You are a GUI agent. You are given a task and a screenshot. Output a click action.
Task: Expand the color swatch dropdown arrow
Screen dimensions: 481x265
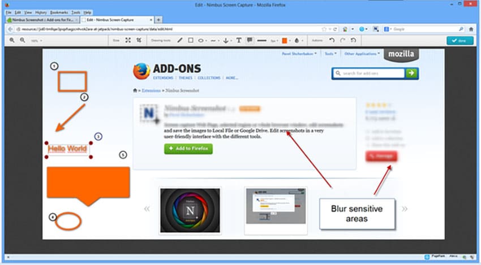point(290,41)
